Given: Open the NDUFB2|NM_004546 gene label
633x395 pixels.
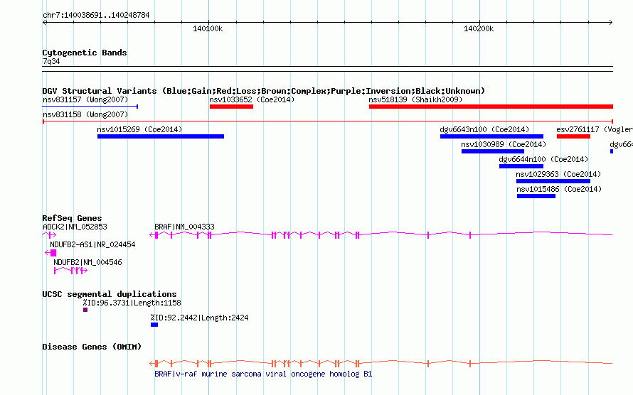Looking at the screenshot, I should (x=87, y=262).
